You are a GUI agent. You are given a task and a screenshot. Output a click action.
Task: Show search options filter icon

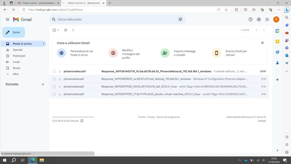click(180, 19)
